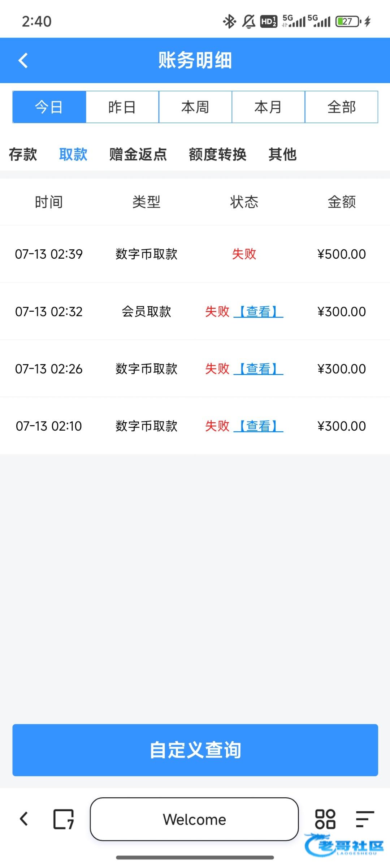Select the 全部 date filter
This screenshot has height=867, width=390.
click(x=342, y=107)
